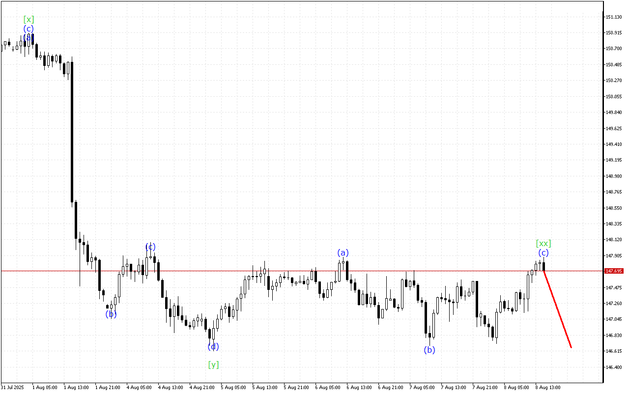Select the blue (c) label near 4 Aug 05:00
Image resolution: width=629 pixels, height=393 pixels.
point(150,247)
